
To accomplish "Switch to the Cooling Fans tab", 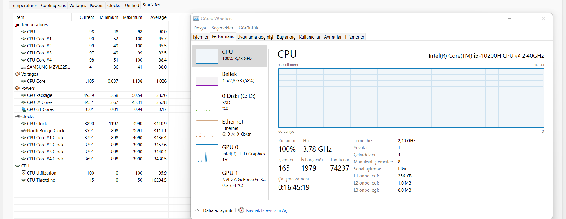I will [53, 6].
